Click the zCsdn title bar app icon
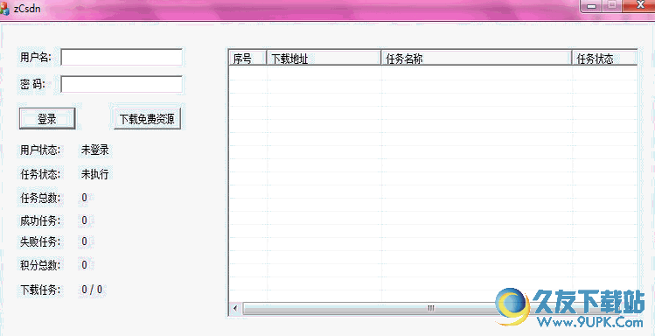This screenshot has height=336, width=655. point(4,9)
